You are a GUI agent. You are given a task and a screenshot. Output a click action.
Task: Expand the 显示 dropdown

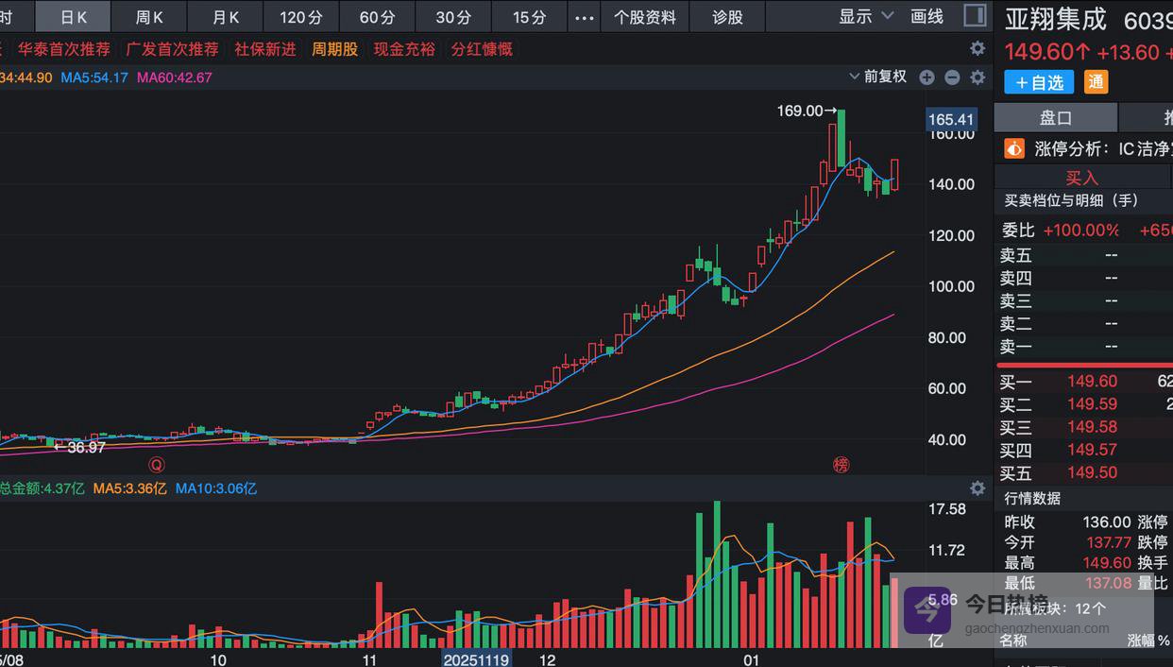pyautogui.click(x=866, y=17)
